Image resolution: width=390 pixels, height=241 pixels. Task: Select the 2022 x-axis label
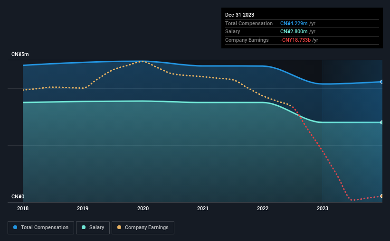click(x=263, y=208)
